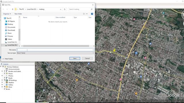184x103 pixels.
Task: Toggle the More layer checkbox
Action: [x=5, y=87]
